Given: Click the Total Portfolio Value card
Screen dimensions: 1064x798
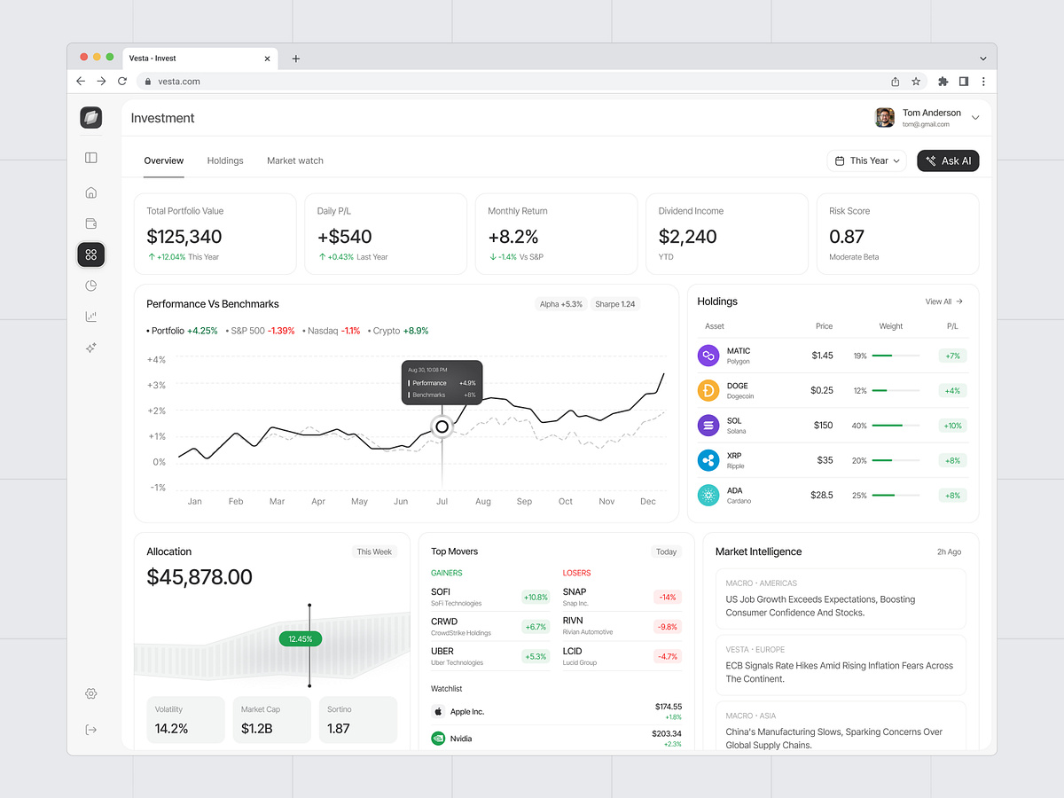Looking at the screenshot, I should pyautogui.click(x=215, y=234).
